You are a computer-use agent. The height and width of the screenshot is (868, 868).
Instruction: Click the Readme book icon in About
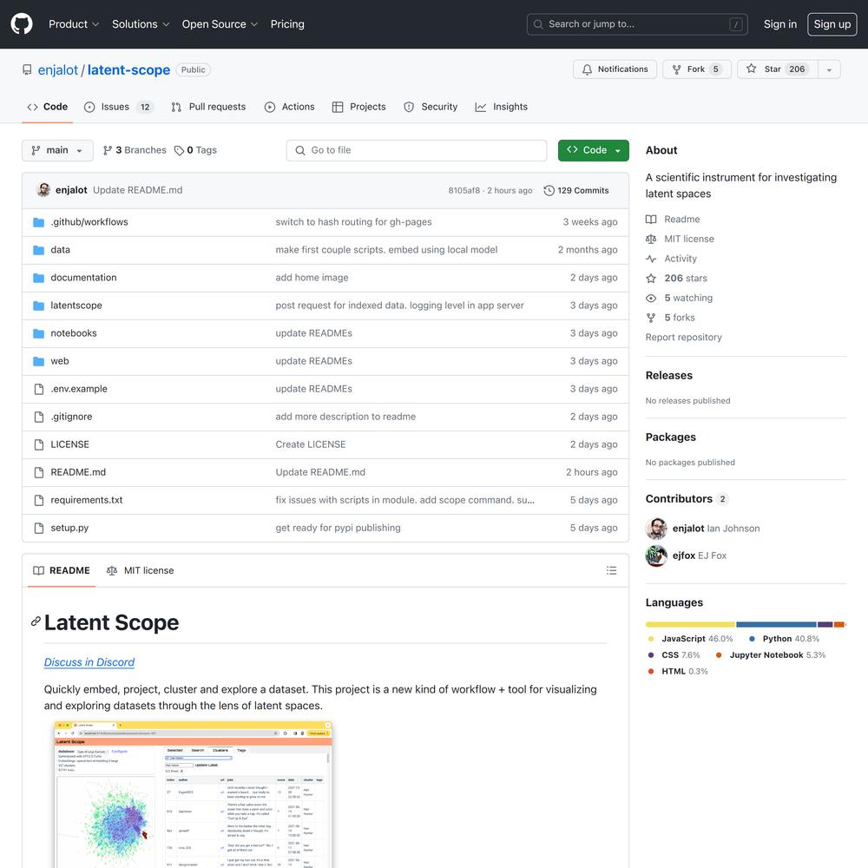pyautogui.click(x=651, y=220)
